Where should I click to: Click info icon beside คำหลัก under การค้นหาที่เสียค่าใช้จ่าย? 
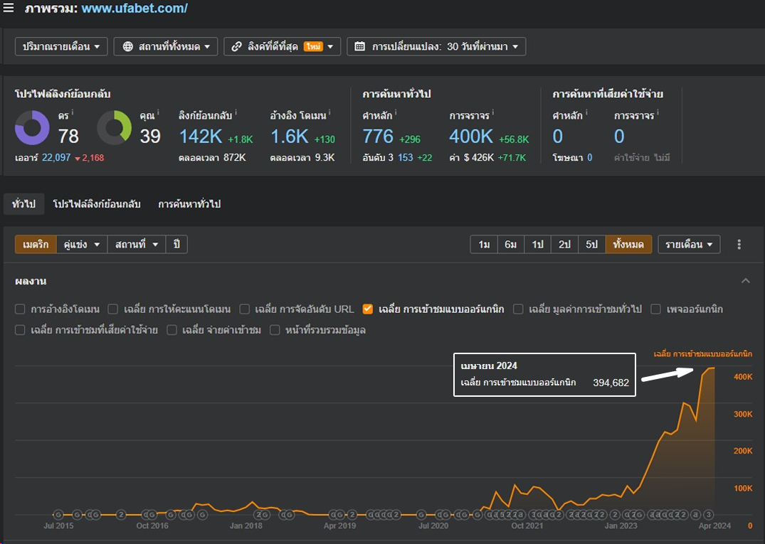click(586, 113)
